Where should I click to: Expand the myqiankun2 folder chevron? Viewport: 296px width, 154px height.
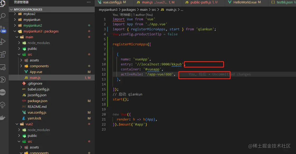(x=15, y=25)
